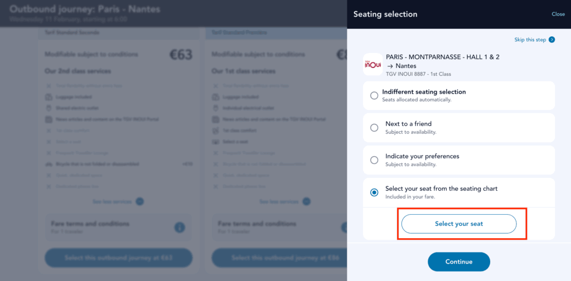This screenshot has width=571, height=281.
Task: Select the Next to a friend option
Action: coord(374,128)
